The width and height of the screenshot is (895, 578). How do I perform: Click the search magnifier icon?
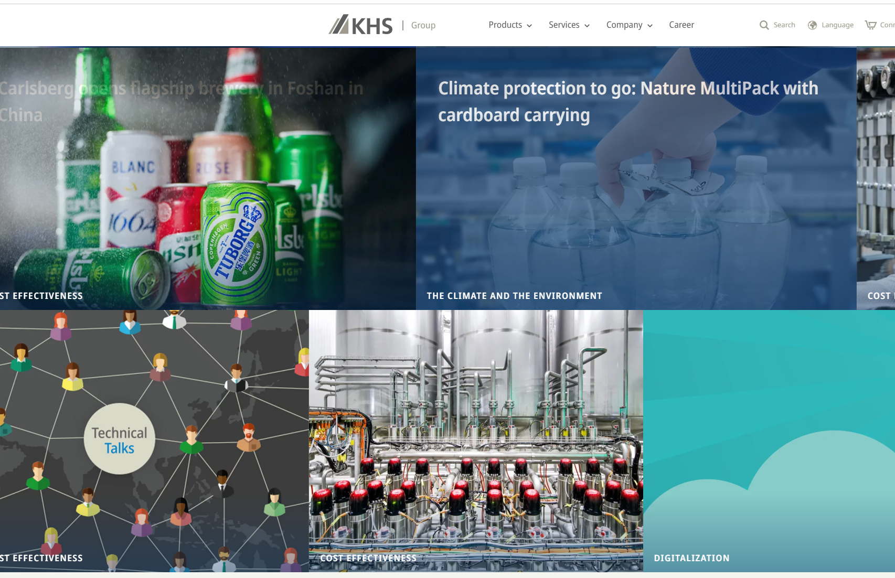[x=764, y=25]
